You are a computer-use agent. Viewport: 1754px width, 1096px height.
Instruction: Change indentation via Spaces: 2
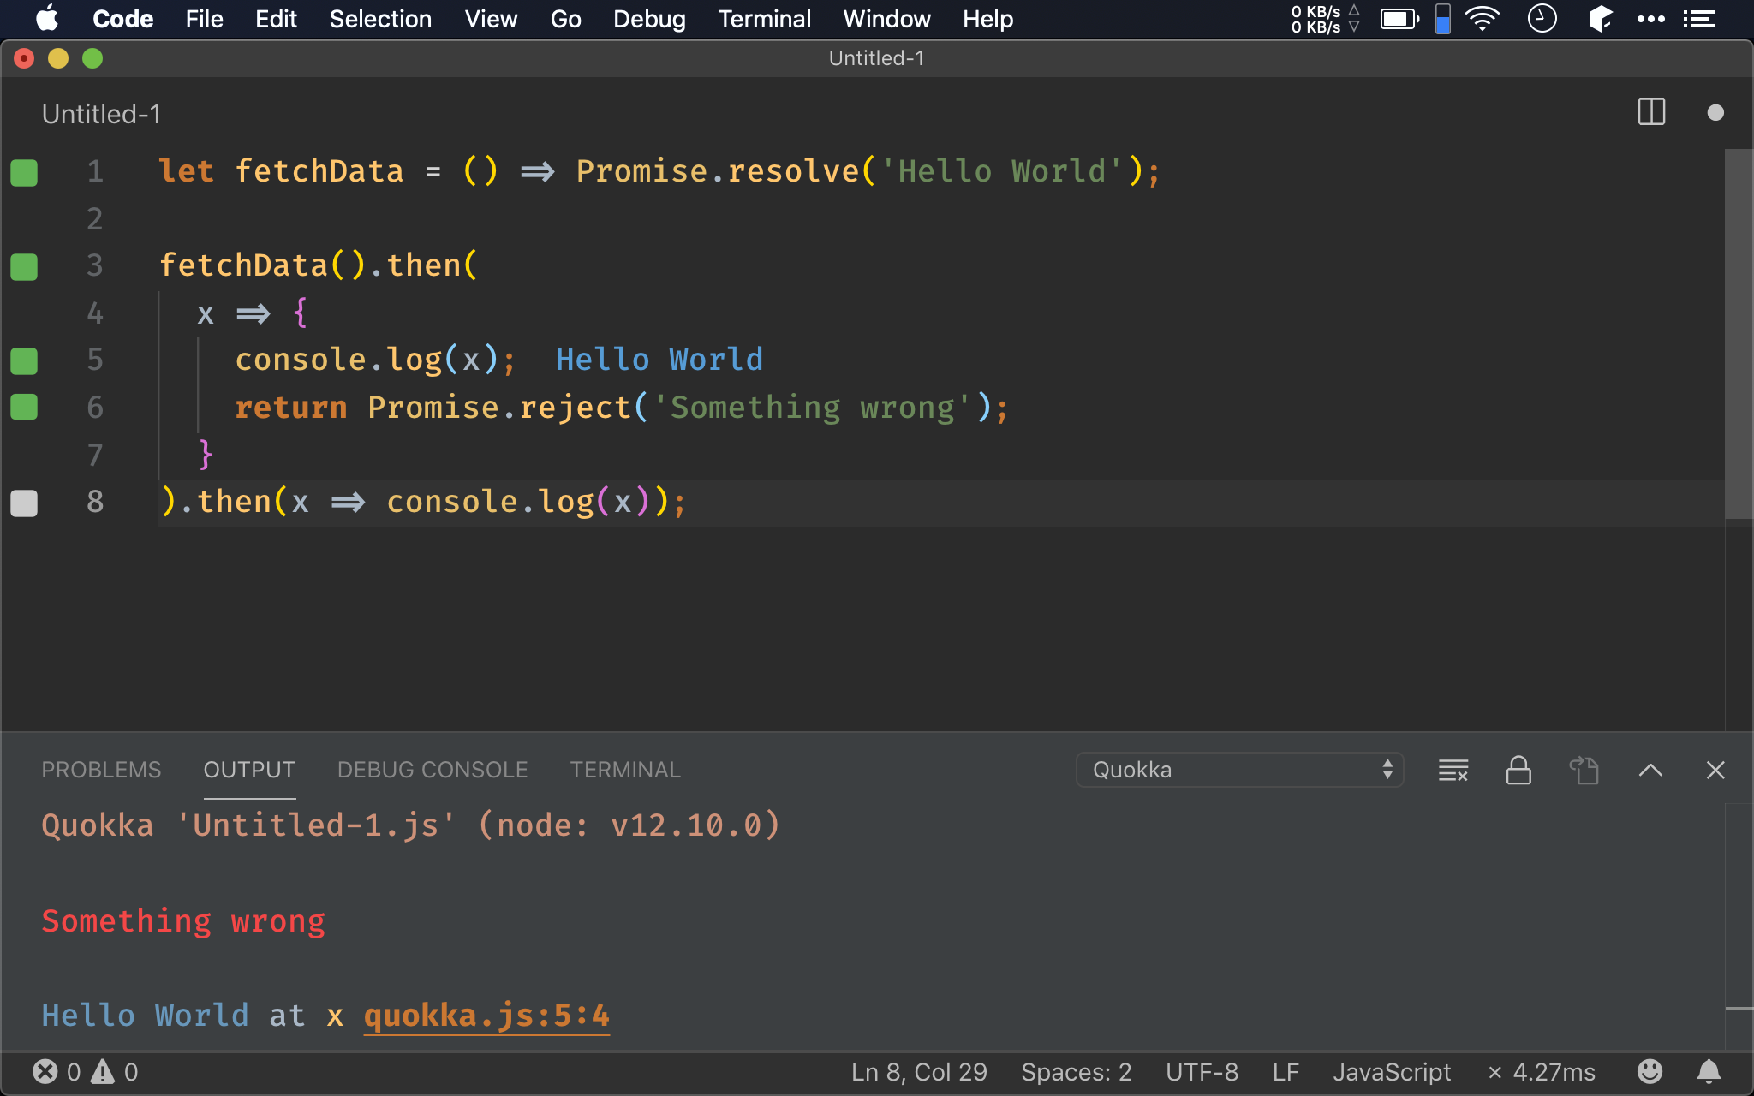pyautogui.click(x=1077, y=1072)
